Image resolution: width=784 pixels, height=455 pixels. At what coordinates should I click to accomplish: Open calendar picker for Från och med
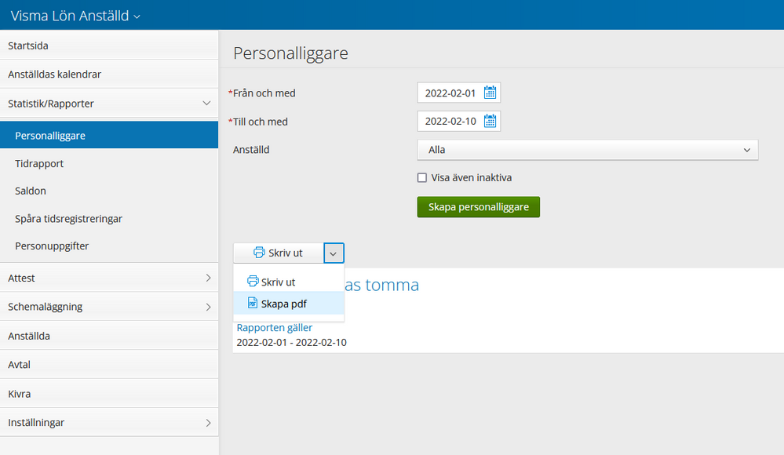point(490,93)
